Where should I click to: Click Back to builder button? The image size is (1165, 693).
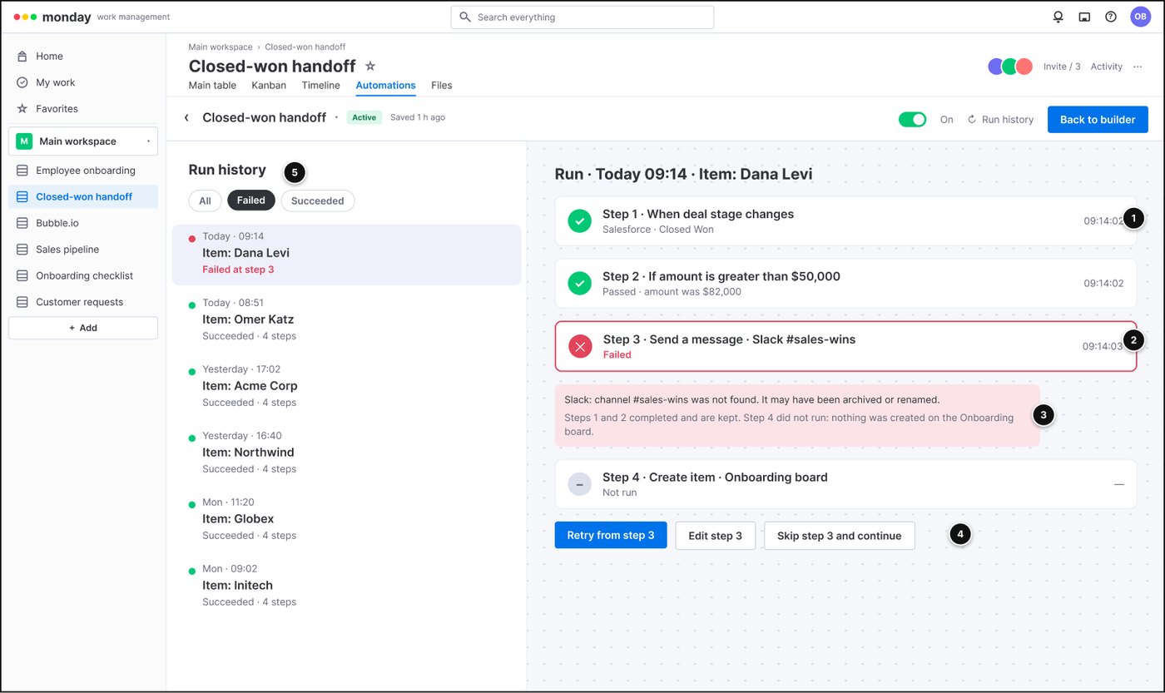(x=1098, y=120)
